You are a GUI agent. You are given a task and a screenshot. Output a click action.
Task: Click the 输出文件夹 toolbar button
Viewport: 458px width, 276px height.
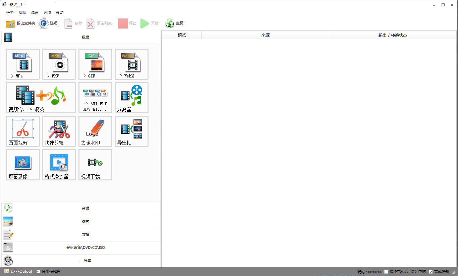tap(20, 23)
